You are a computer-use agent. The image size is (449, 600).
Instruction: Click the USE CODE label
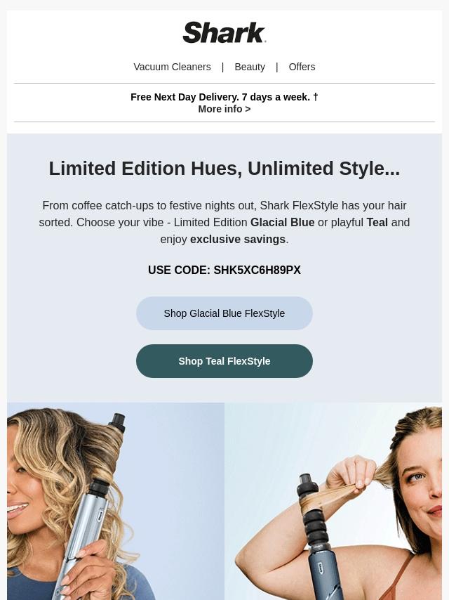(179, 270)
